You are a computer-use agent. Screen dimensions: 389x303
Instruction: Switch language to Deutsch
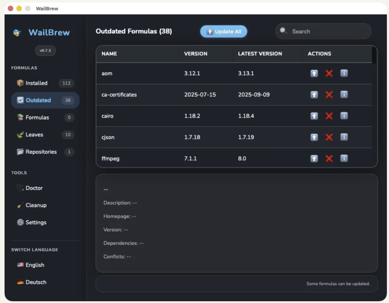36,282
